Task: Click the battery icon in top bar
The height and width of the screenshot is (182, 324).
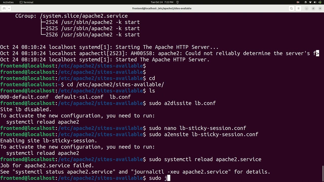Action: point(320,2)
